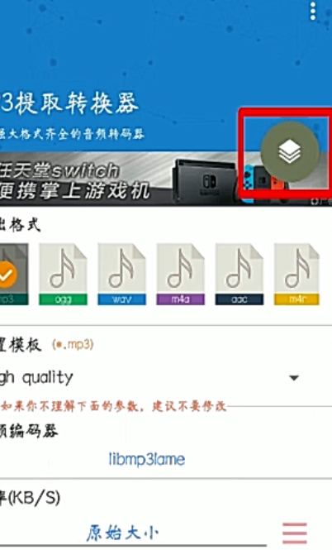Image resolution: width=332 pixels, height=550 pixels.
Task: Choose the m4a format file icon
Action: point(180,275)
